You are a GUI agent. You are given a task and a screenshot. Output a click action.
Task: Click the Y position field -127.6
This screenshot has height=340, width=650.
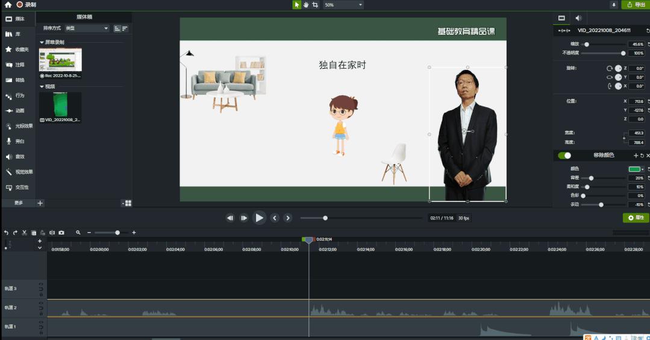click(x=637, y=110)
